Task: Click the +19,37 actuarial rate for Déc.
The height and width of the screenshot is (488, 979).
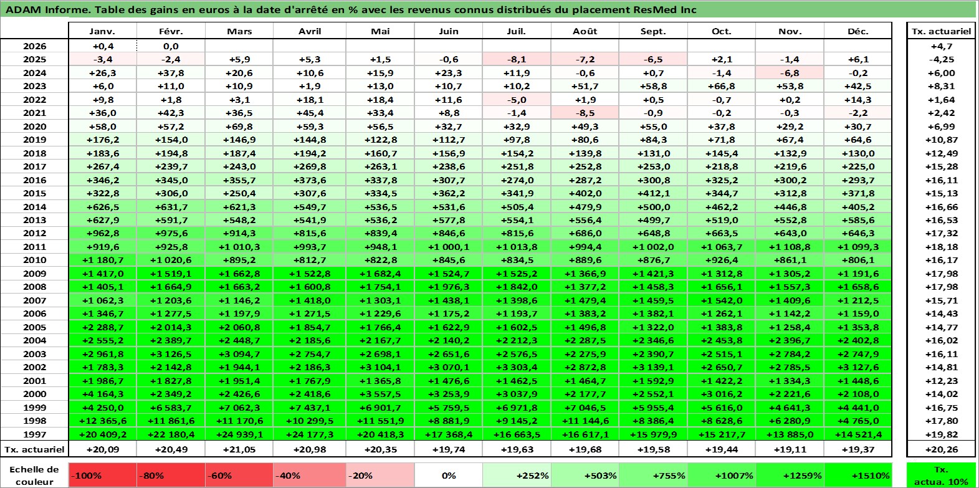Action: click(858, 449)
